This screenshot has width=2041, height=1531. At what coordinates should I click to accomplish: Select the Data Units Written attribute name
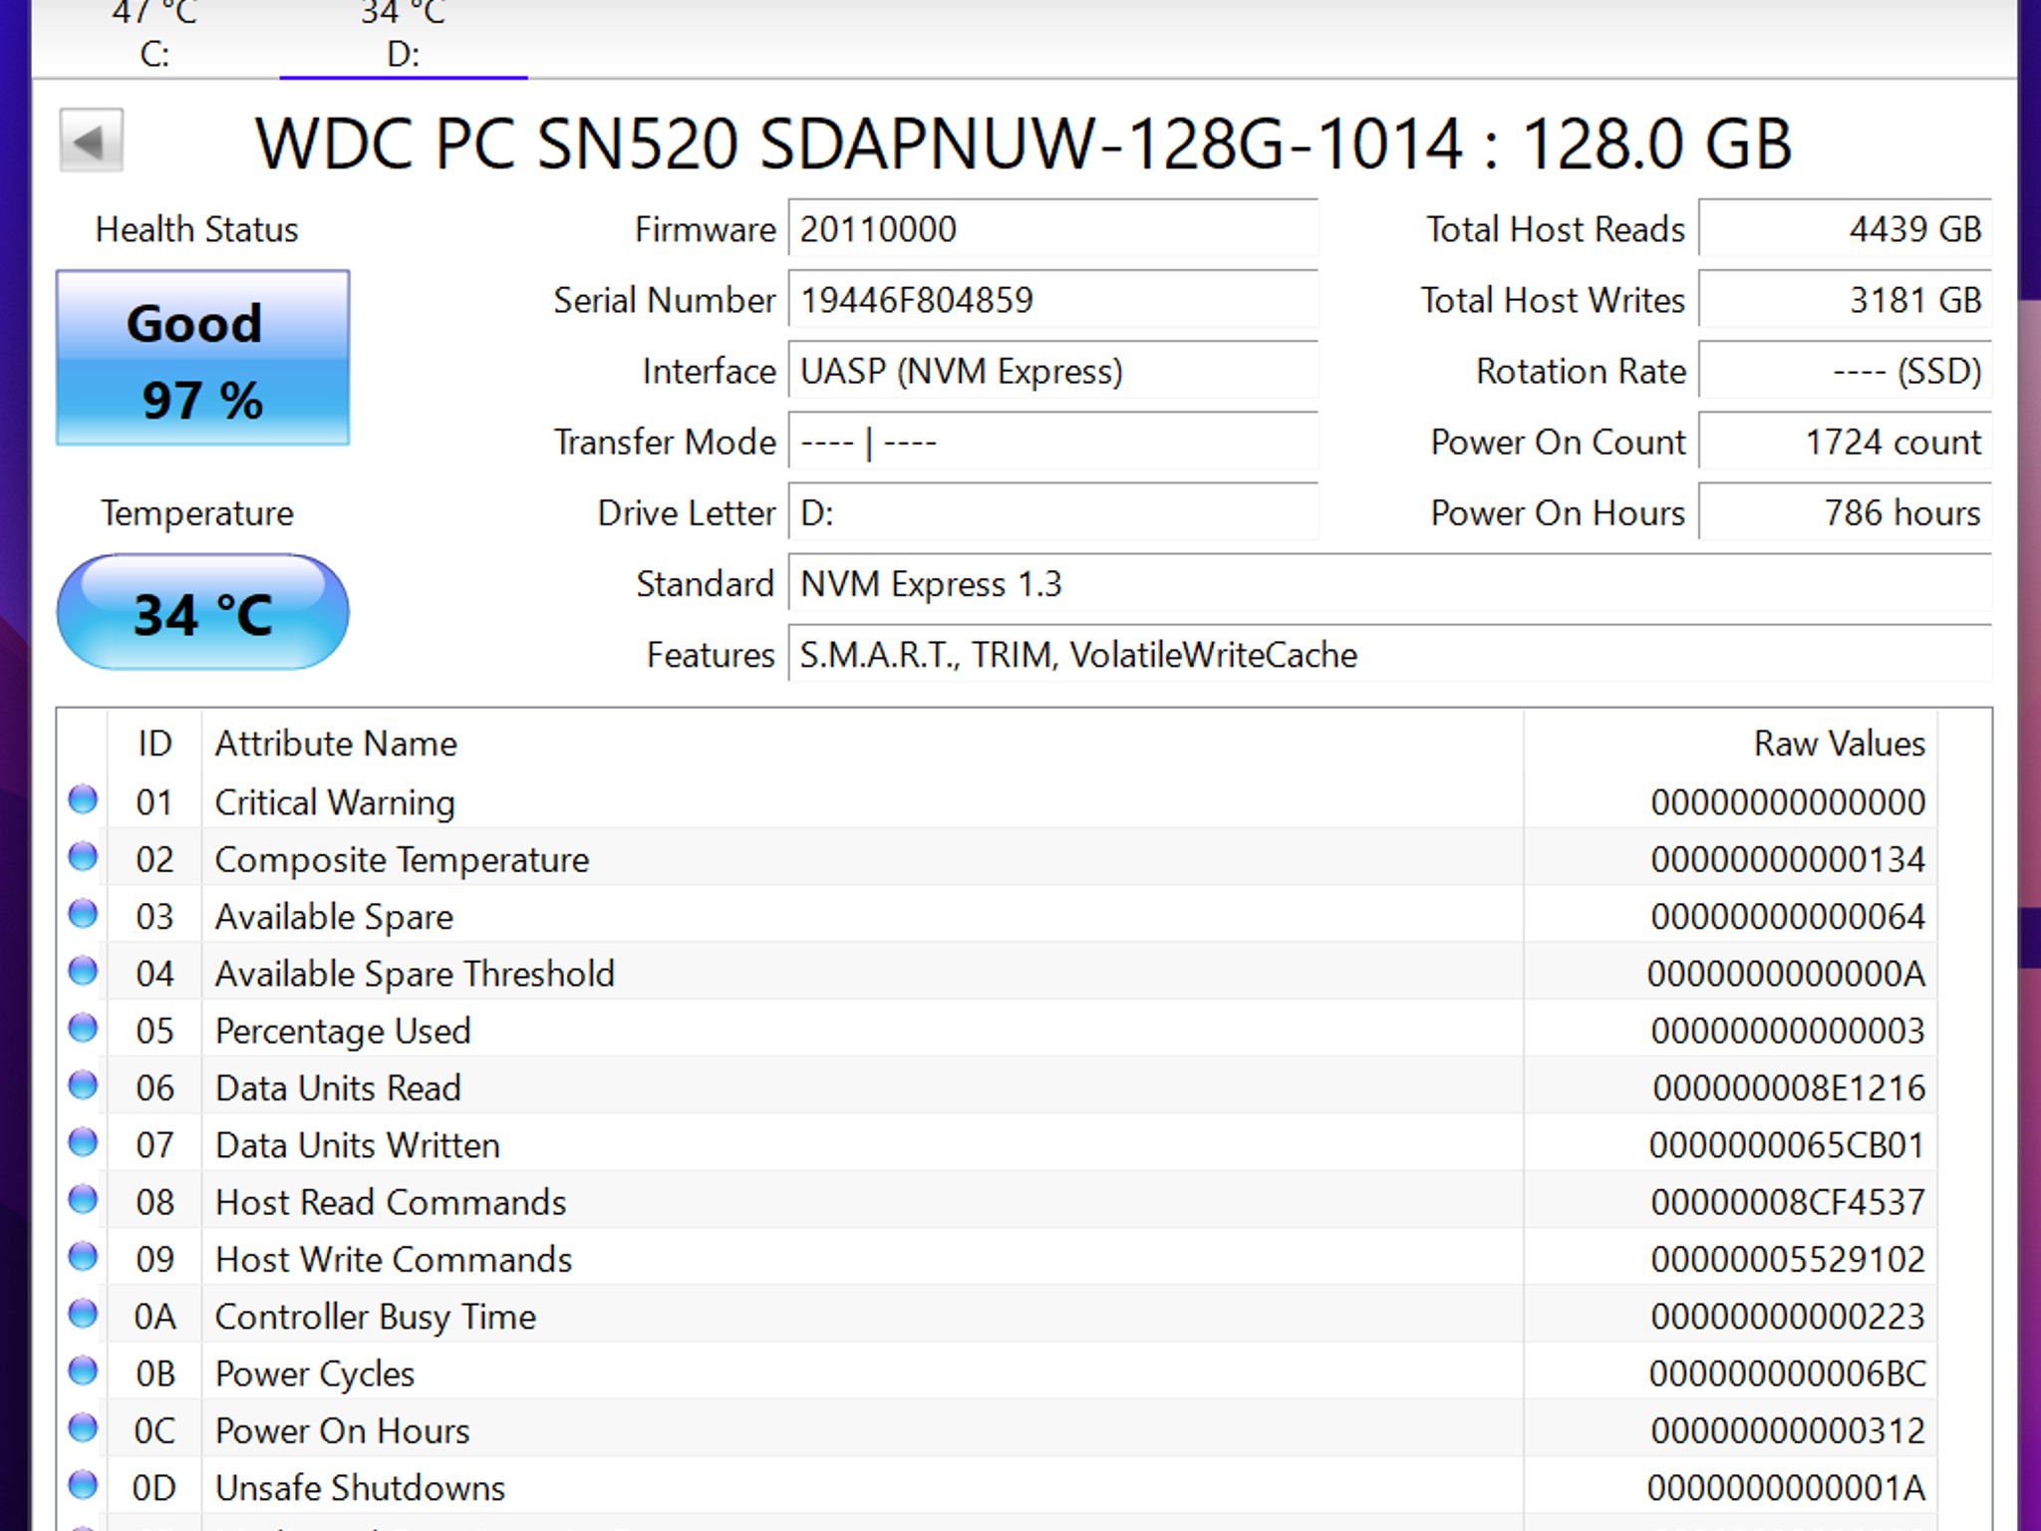coord(357,1145)
